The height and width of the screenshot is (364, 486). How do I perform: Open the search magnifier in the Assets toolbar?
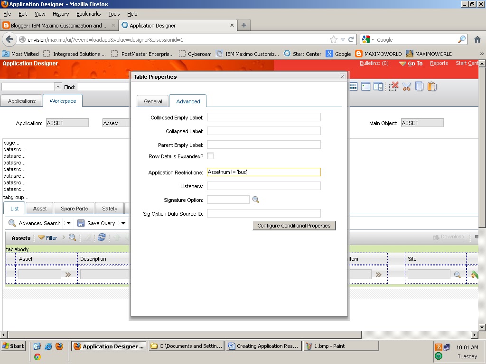[72, 237]
